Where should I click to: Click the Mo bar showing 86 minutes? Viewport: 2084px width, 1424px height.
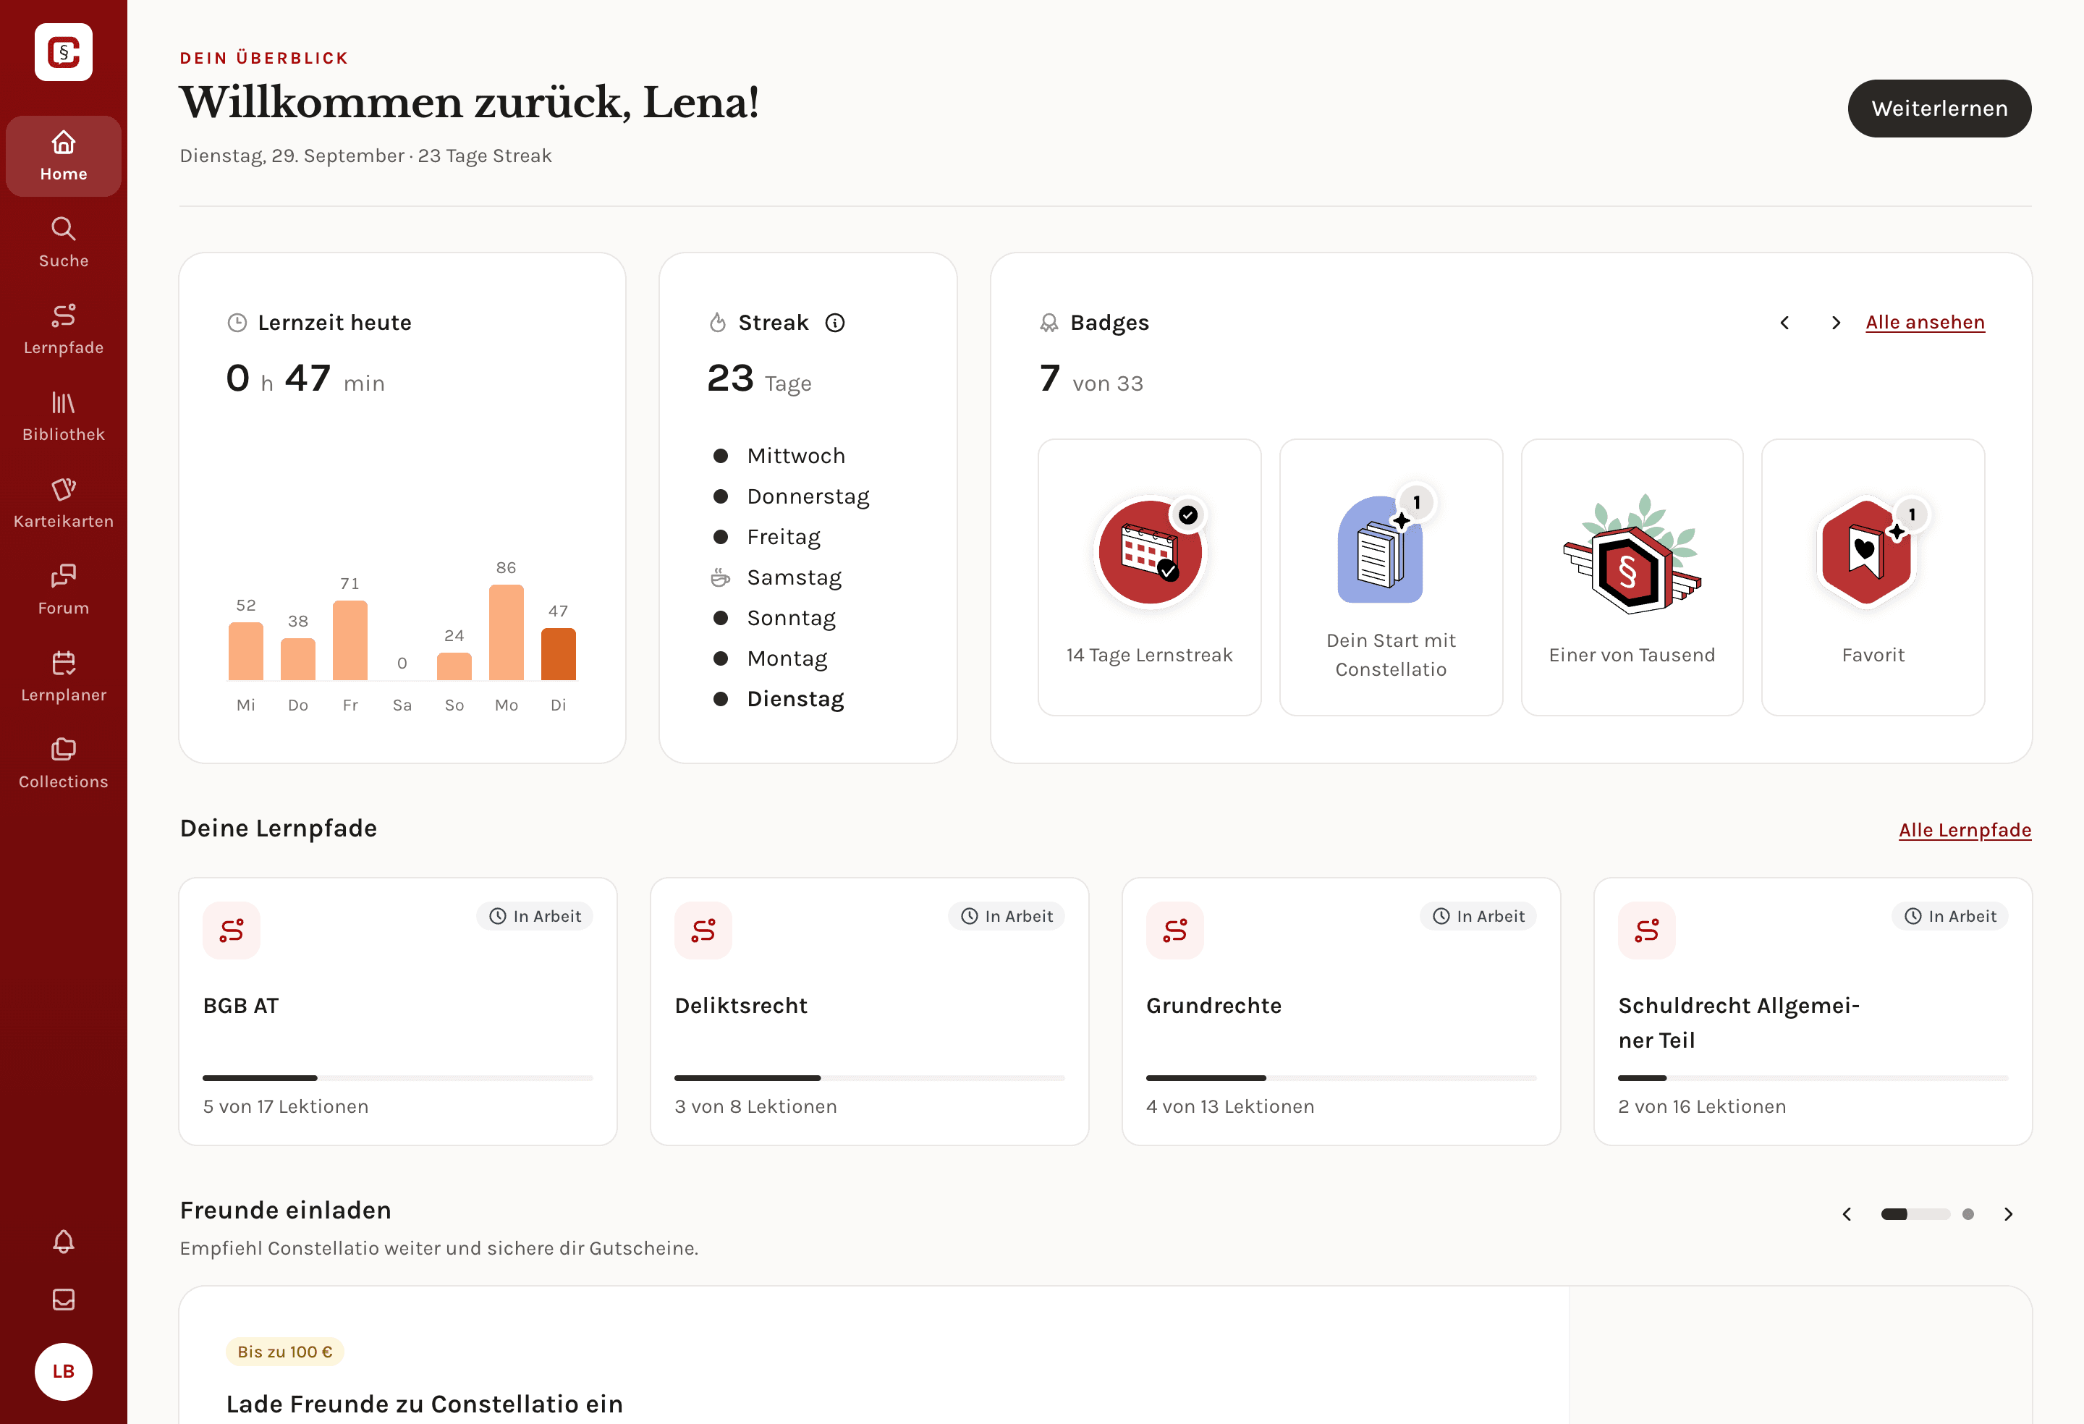coord(507,632)
